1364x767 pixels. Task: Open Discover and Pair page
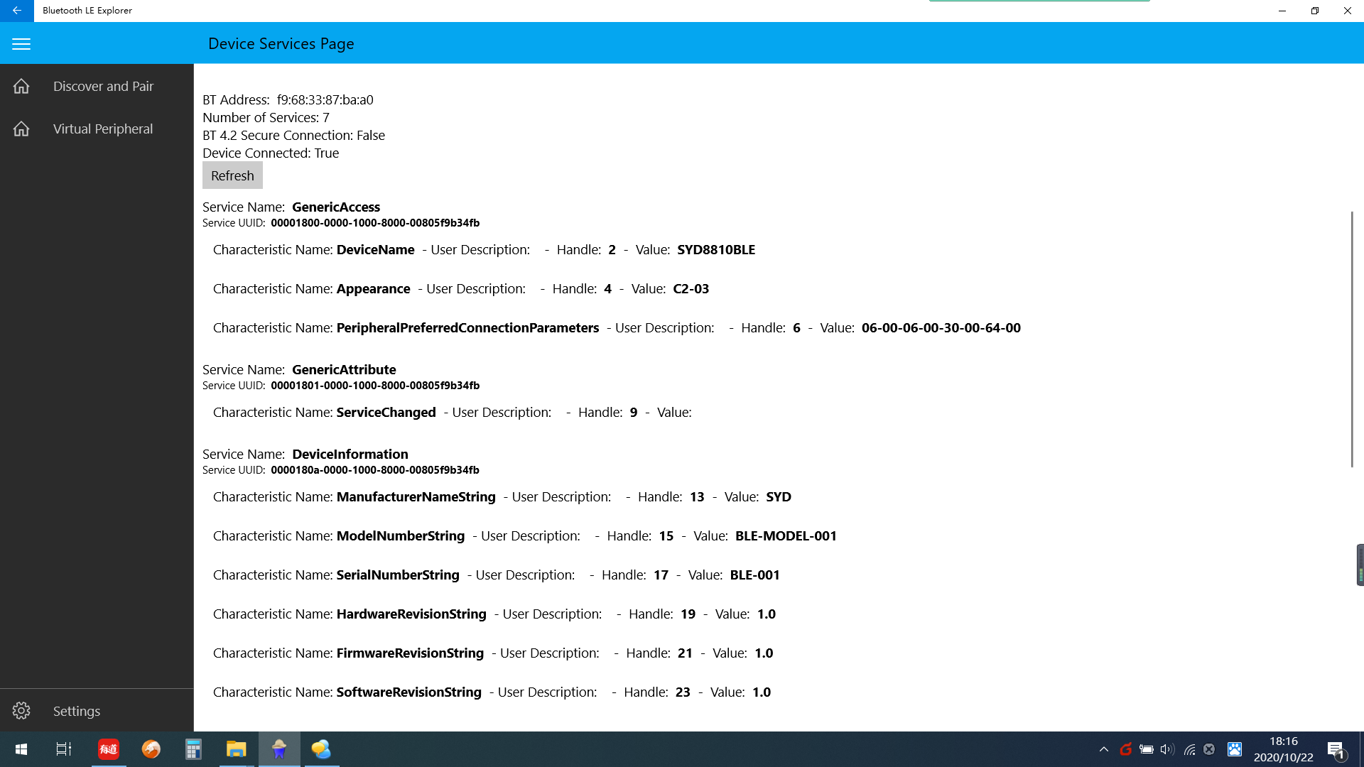pyautogui.click(x=103, y=86)
